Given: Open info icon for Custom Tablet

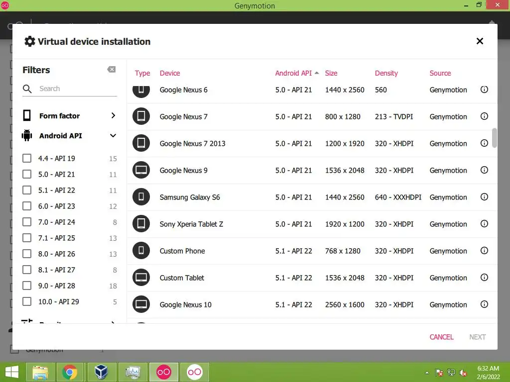Looking at the screenshot, I should click(x=484, y=278).
